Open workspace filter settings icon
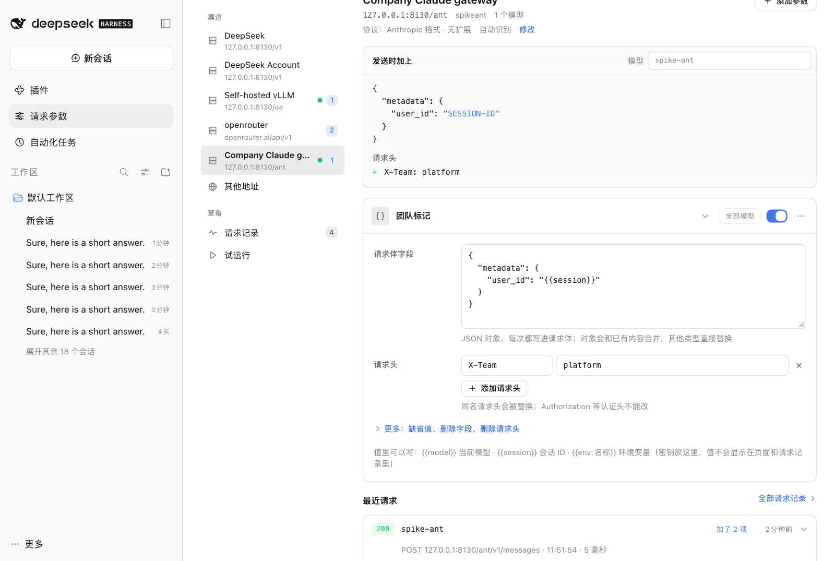Screen dimensions: 835x561 (145, 172)
